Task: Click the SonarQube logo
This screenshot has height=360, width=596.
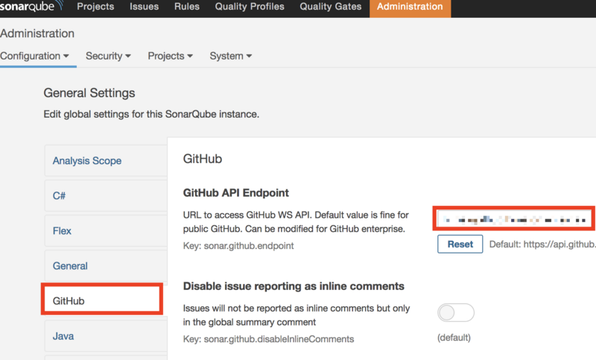Action: click(x=31, y=6)
